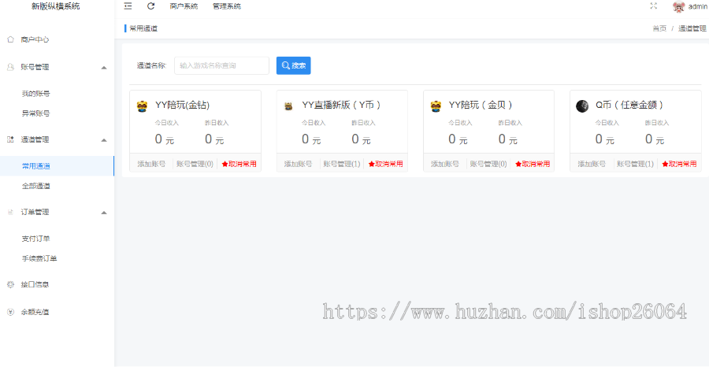The image size is (709, 367).
Task: Click the Q币 (任意金额) channel icon
Action: [582, 106]
